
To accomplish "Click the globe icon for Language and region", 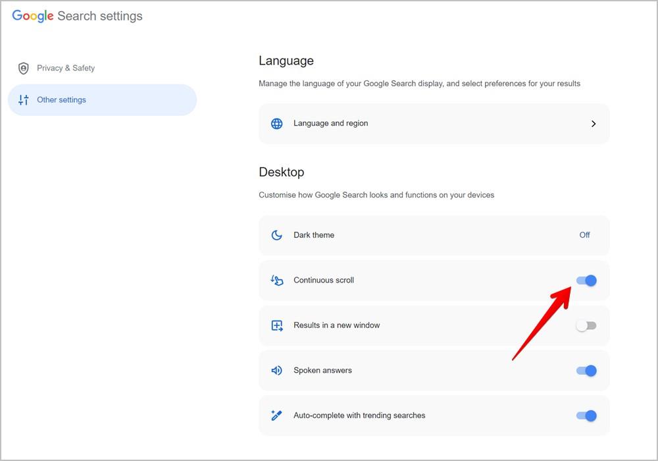I will click(276, 123).
